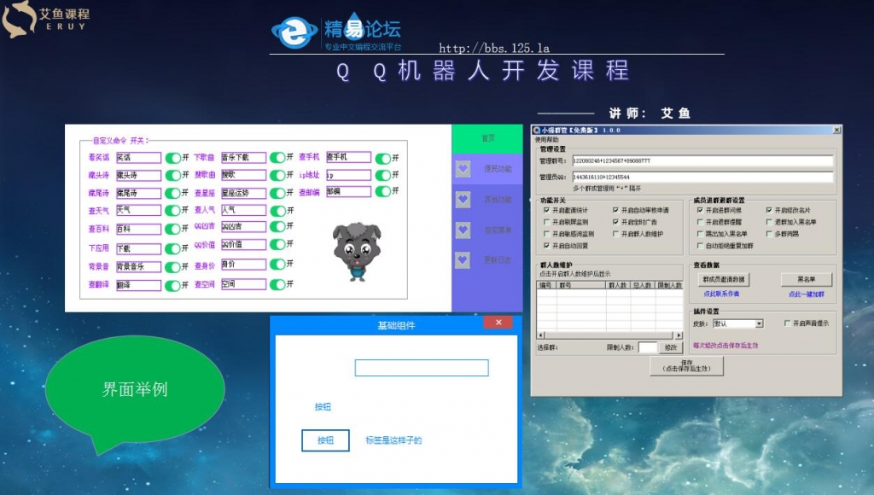The width and height of the screenshot is (874, 495).
Task: Click the 黑名单 button
Action: (805, 279)
